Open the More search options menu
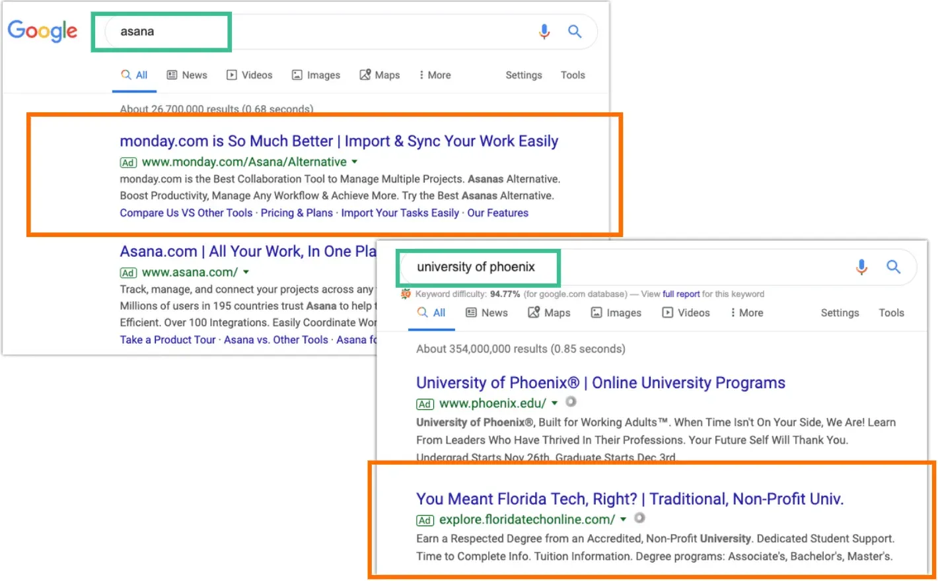The image size is (938, 581). (x=434, y=75)
